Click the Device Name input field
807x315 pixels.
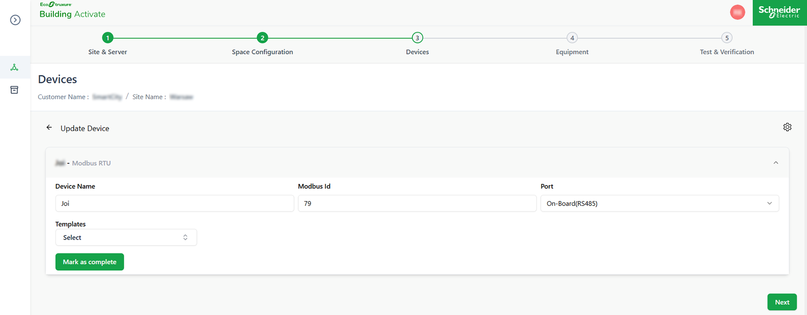coord(175,203)
